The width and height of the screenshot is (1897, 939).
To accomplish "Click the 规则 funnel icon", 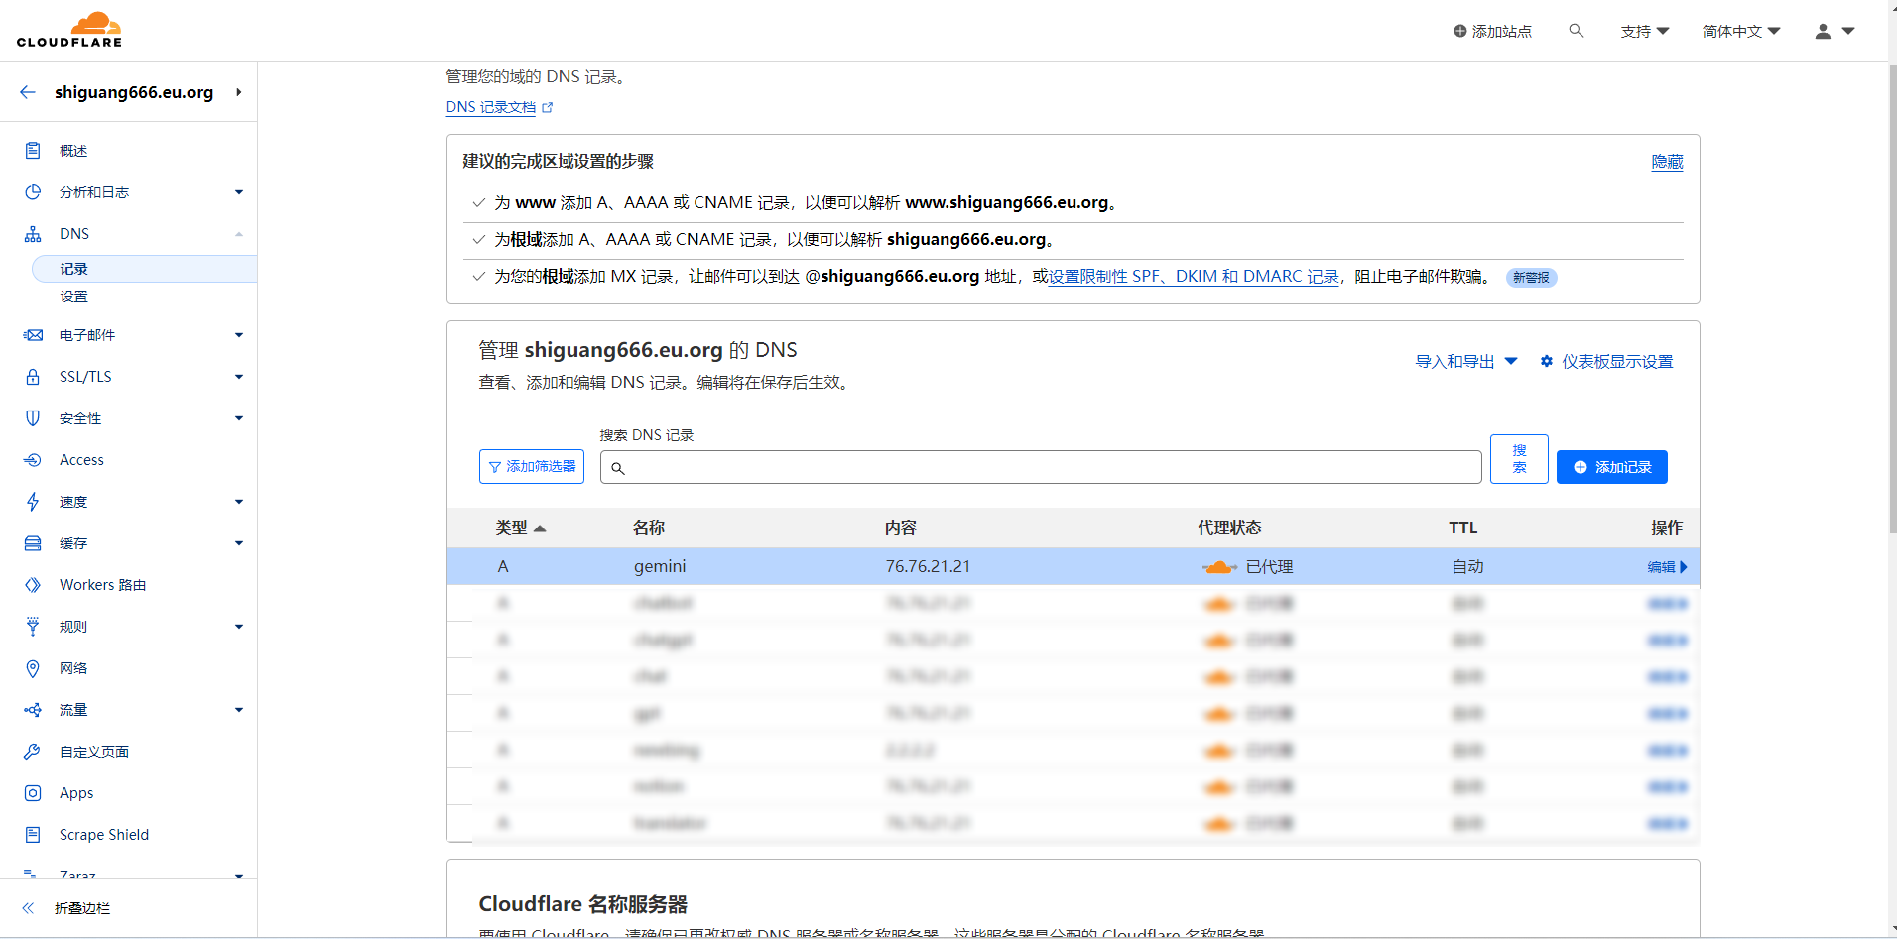I will pos(33,627).
